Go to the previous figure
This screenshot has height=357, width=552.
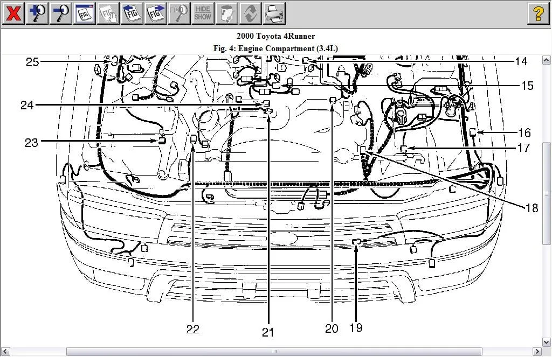132,13
